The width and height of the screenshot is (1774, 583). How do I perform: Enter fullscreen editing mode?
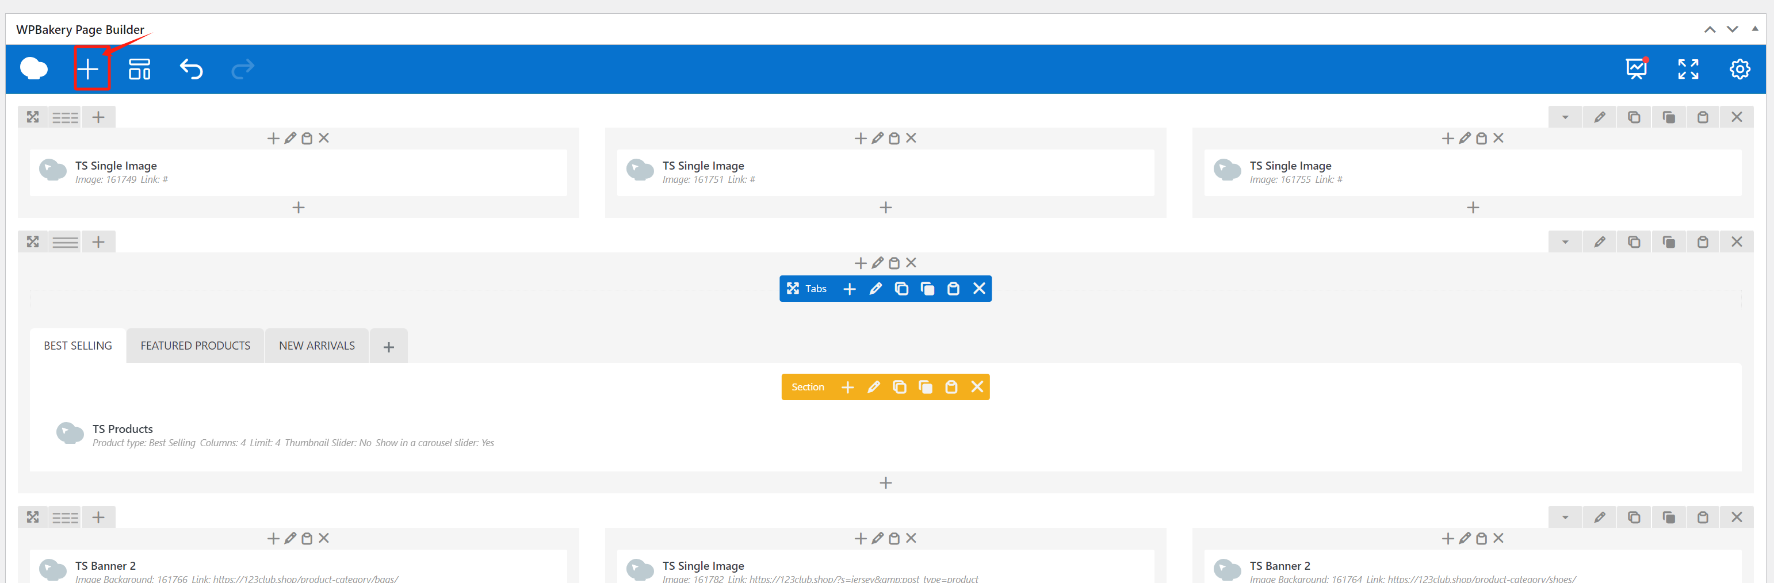pos(1688,69)
